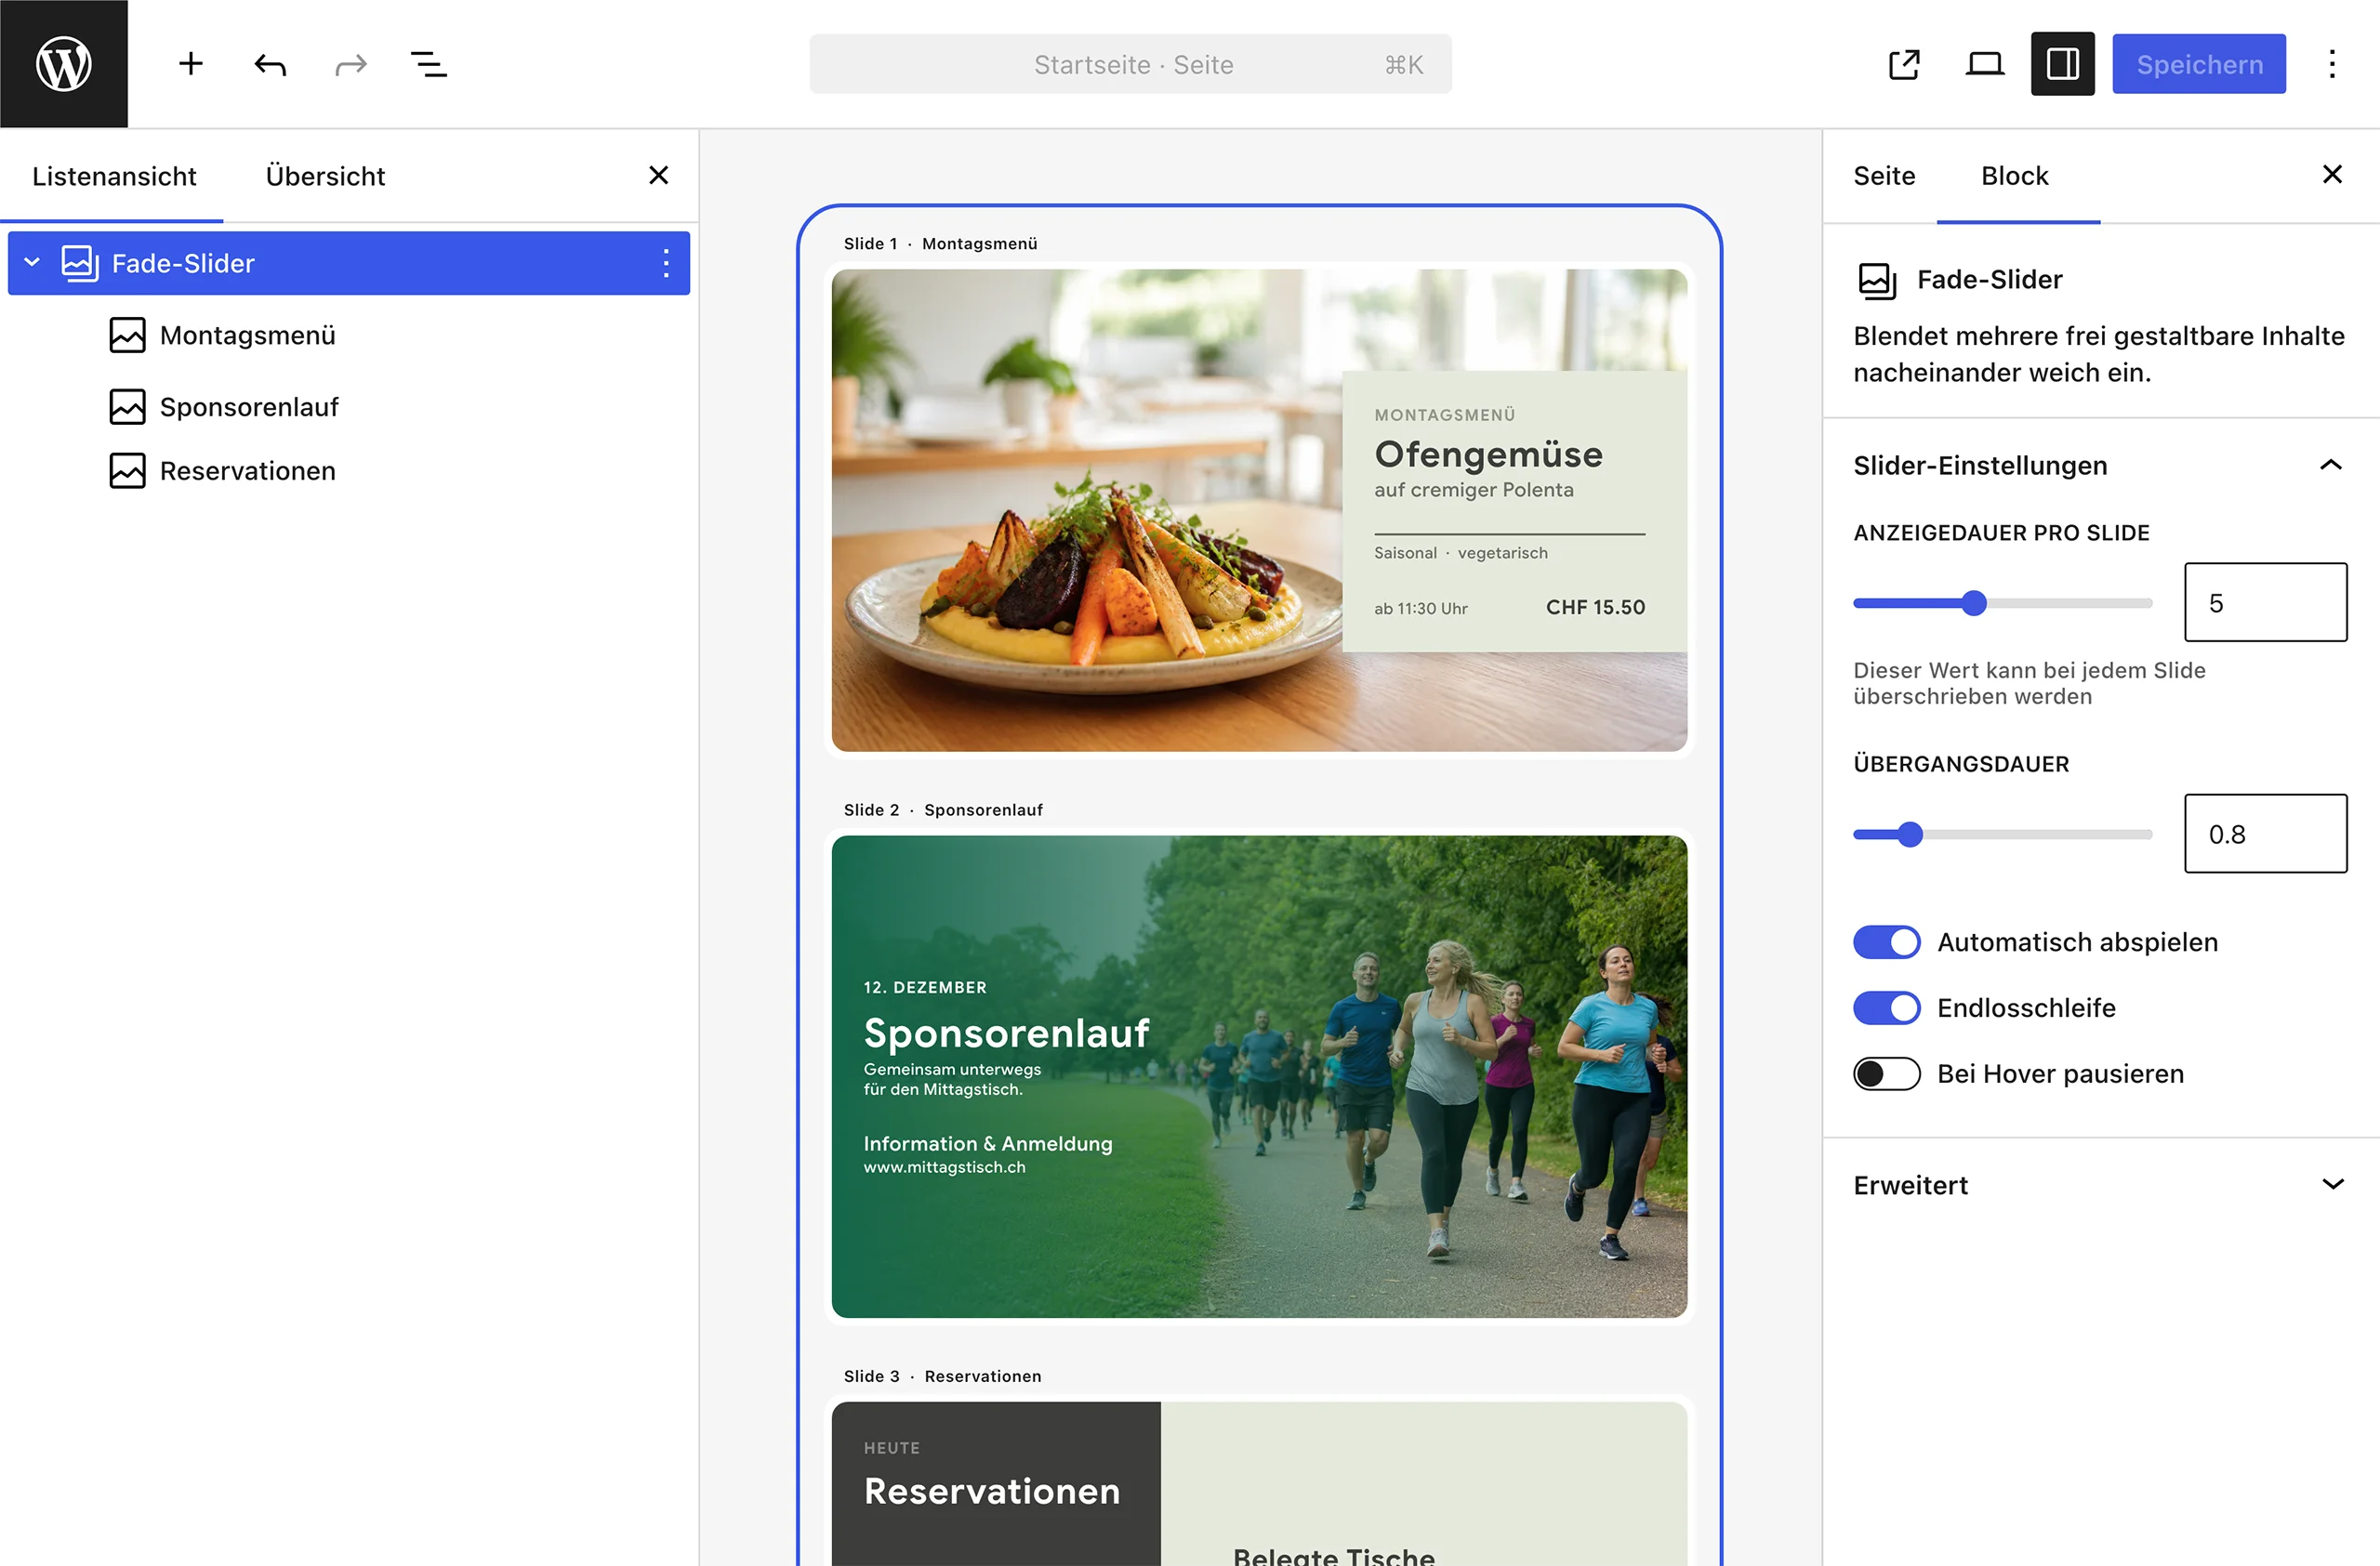Screen dimensions: 2380x1566
Task: Open Fade-Slider row options menu
Action: point(666,263)
